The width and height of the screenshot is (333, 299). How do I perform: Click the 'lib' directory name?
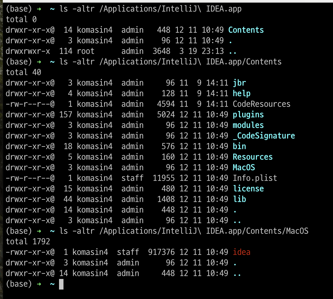pyautogui.click(x=239, y=199)
